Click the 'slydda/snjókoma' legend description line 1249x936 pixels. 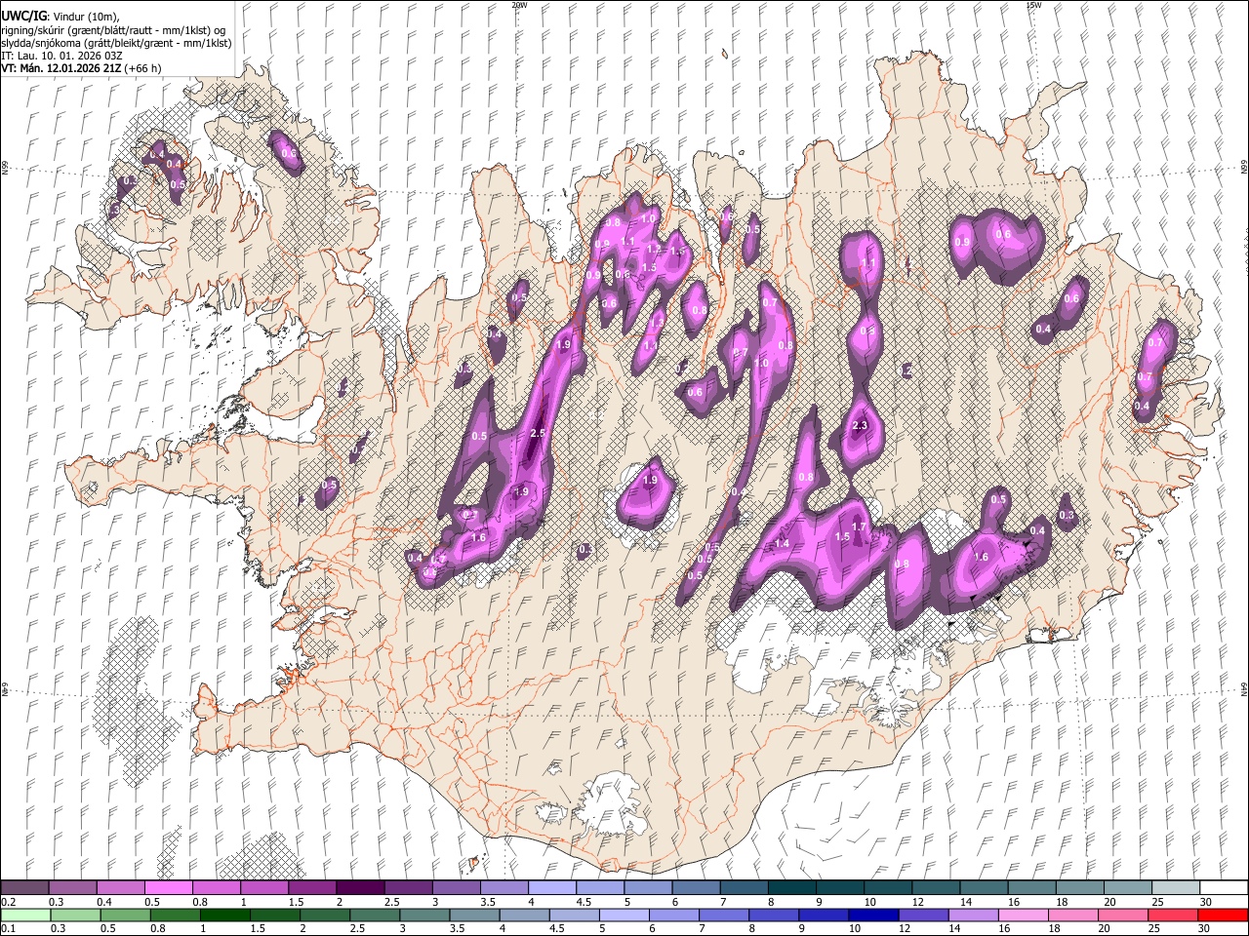[x=116, y=43]
